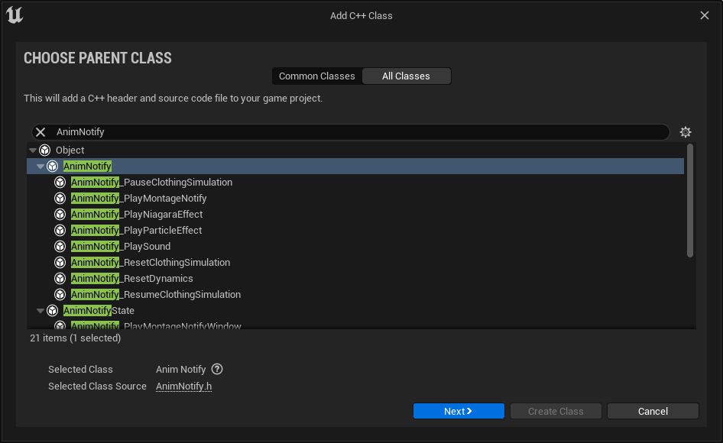Switch to Common Classes tab
The width and height of the screenshot is (723, 443).
(x=316, y=76)
